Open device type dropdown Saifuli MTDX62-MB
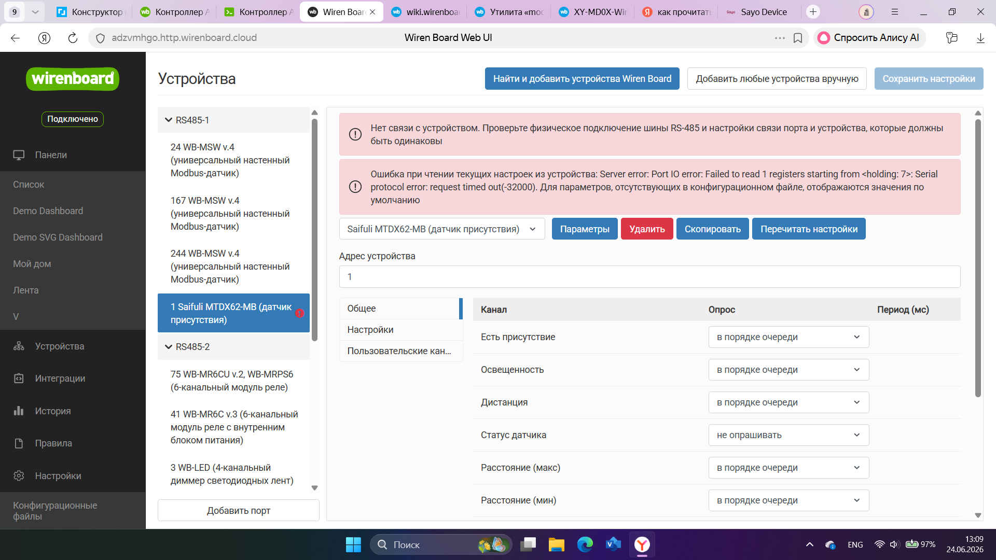The height and width of the screenshot is (560, 996). point(442,229)
